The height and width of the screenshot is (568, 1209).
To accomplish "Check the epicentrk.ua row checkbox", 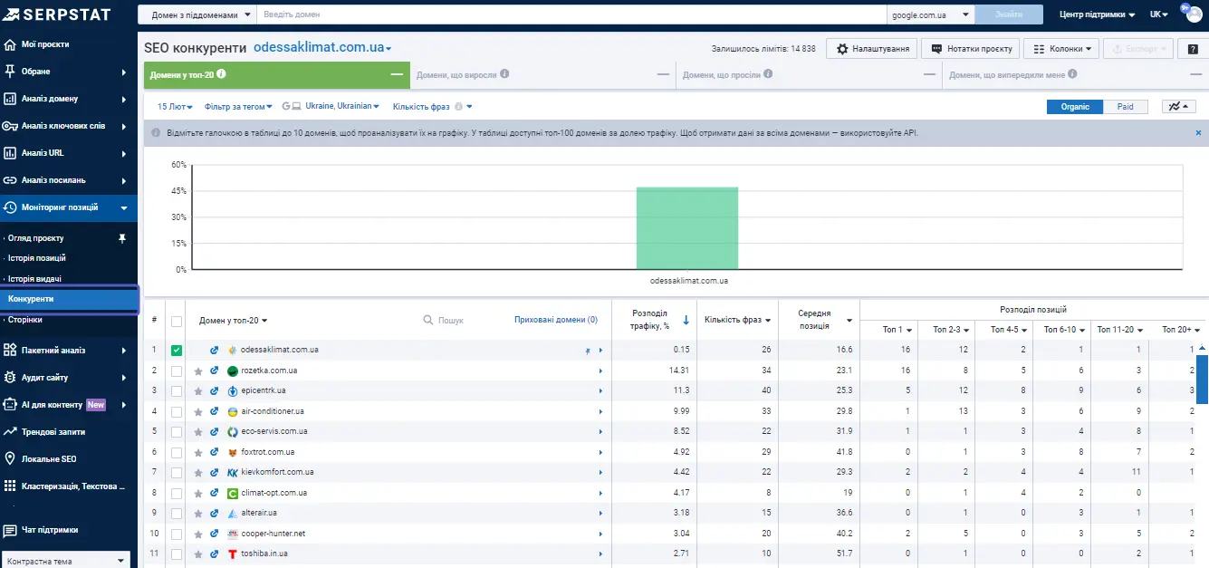I will coord(177,390).
